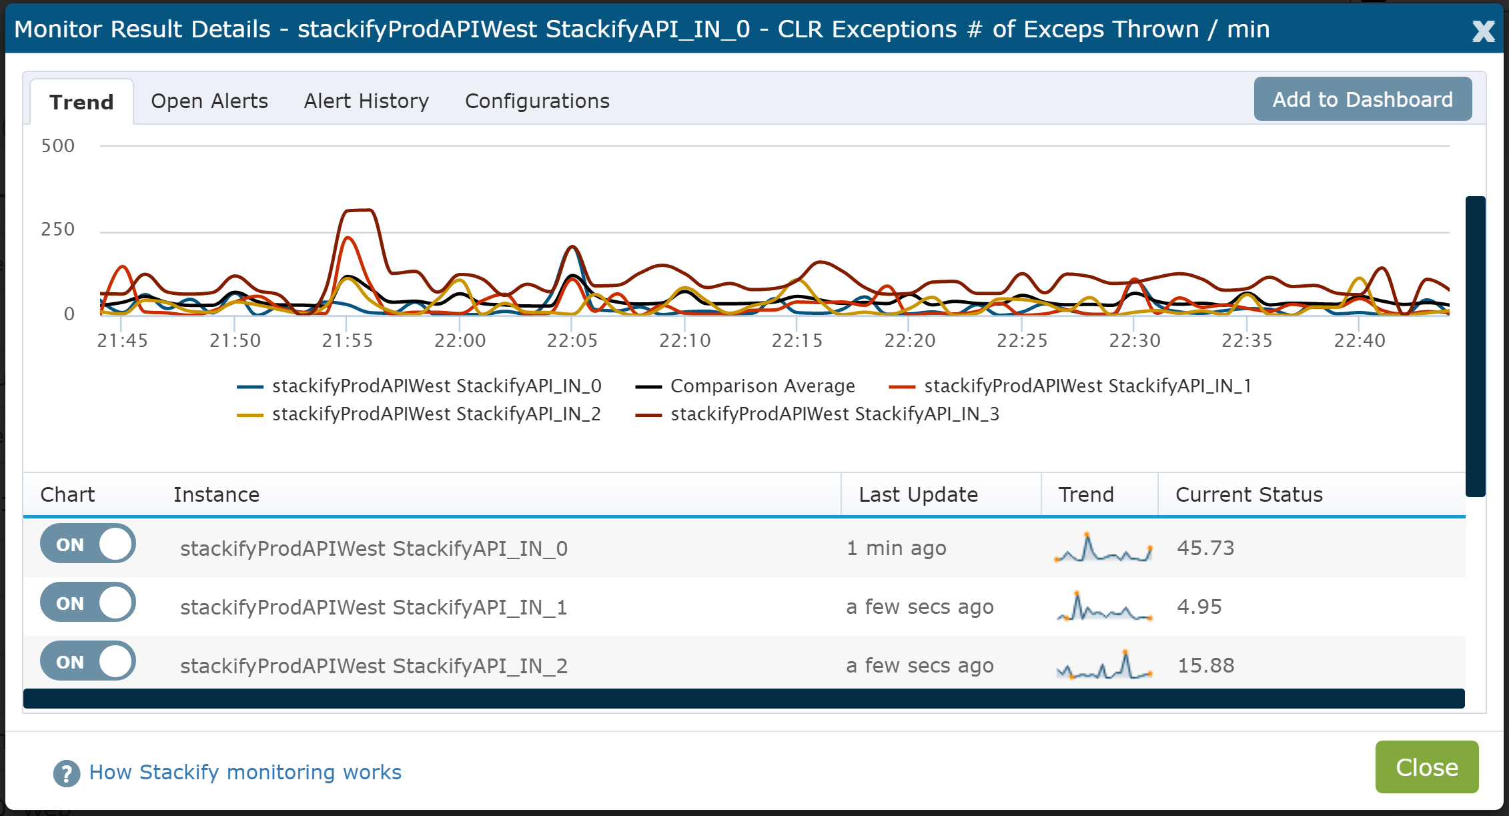Click the 250 value on the y-axis
Image resolution: width=1509 pixels, height=816 pixels.
[57, 230]
